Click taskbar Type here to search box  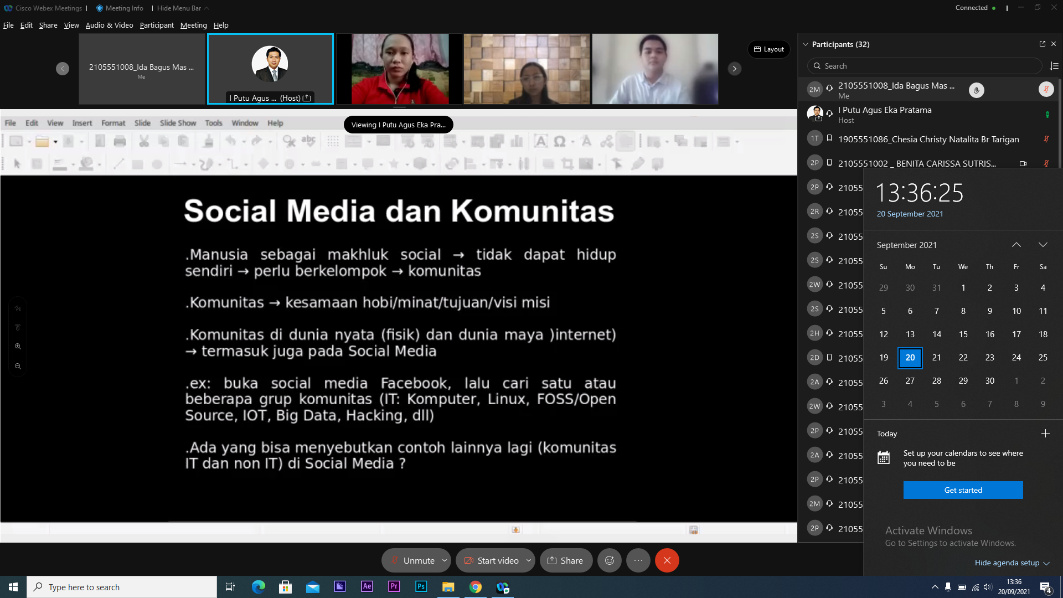(122, 587)
